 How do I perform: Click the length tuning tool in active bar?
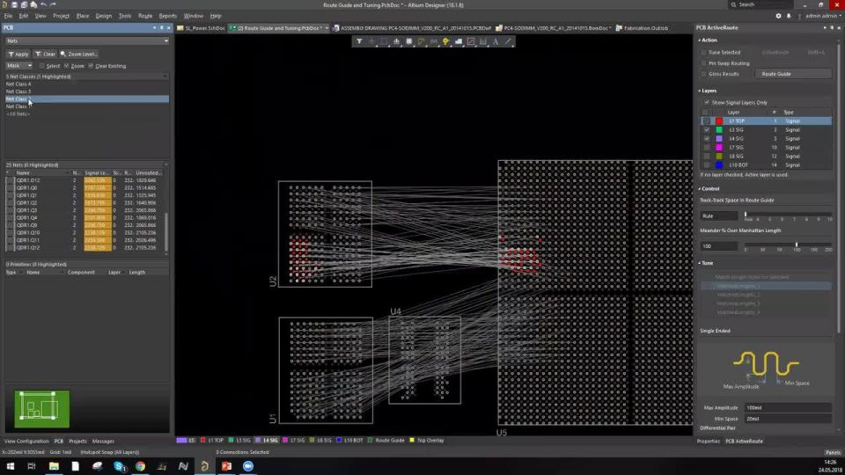pos(434,41)
